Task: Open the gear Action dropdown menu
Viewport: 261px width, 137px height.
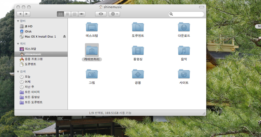Action: pos(114,14)
